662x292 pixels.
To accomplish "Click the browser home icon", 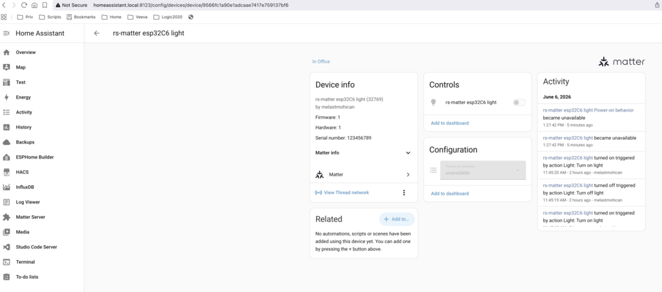I will click(34, 5).
